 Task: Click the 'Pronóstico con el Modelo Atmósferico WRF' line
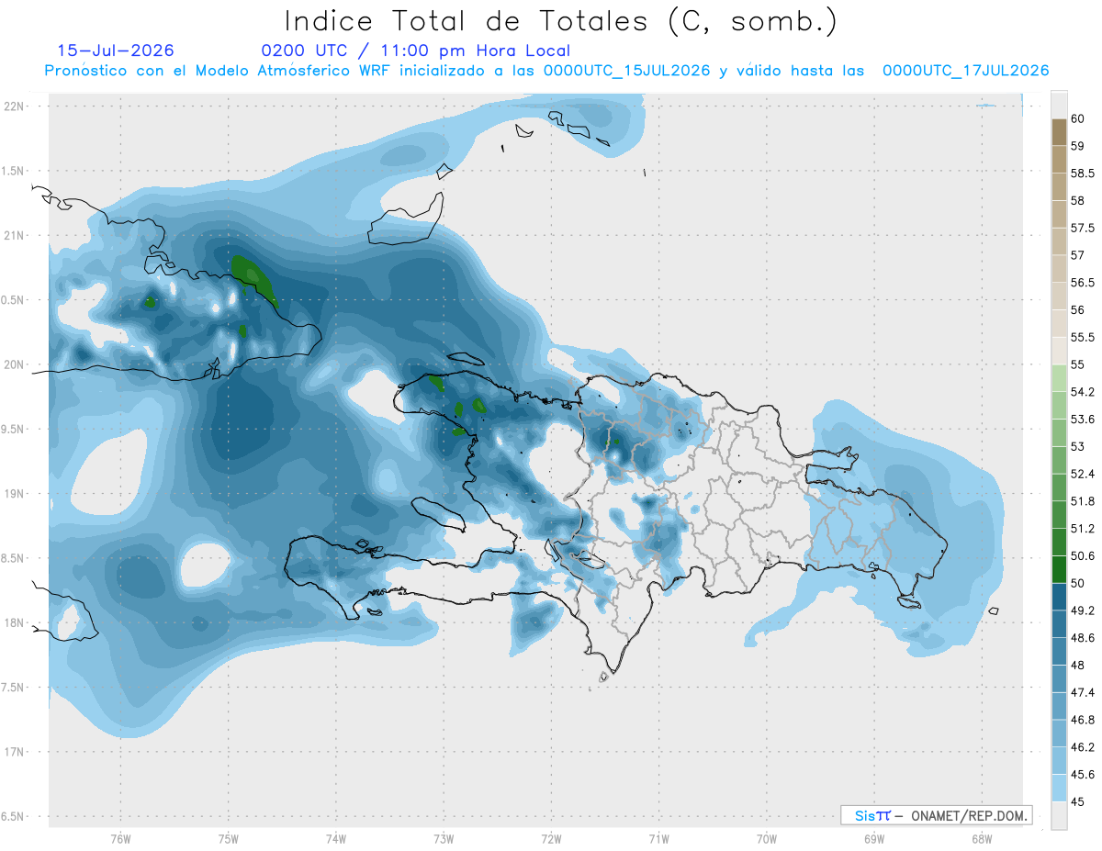(547, 71)
